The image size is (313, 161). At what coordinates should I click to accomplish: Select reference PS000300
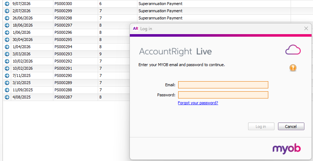coord(63,4)
